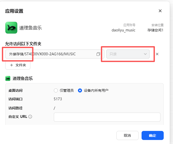Add a folder with + 文件夹 button

pyautogui.click(x=18, y=65)
